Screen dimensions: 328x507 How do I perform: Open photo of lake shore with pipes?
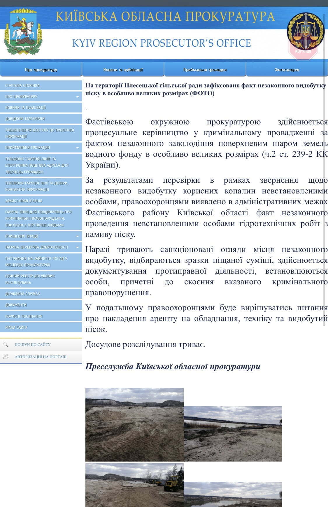point(233,434)
